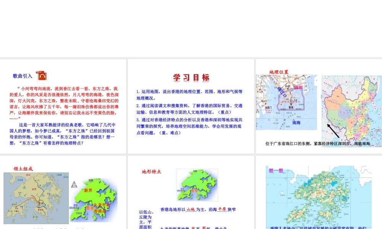Screen dimensions: 382x229
Task: Click the Pearl River estuary map with 深圳 label
Action: tap(286, 102)
